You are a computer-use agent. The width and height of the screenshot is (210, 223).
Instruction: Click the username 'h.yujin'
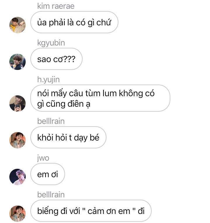point(48,80)
